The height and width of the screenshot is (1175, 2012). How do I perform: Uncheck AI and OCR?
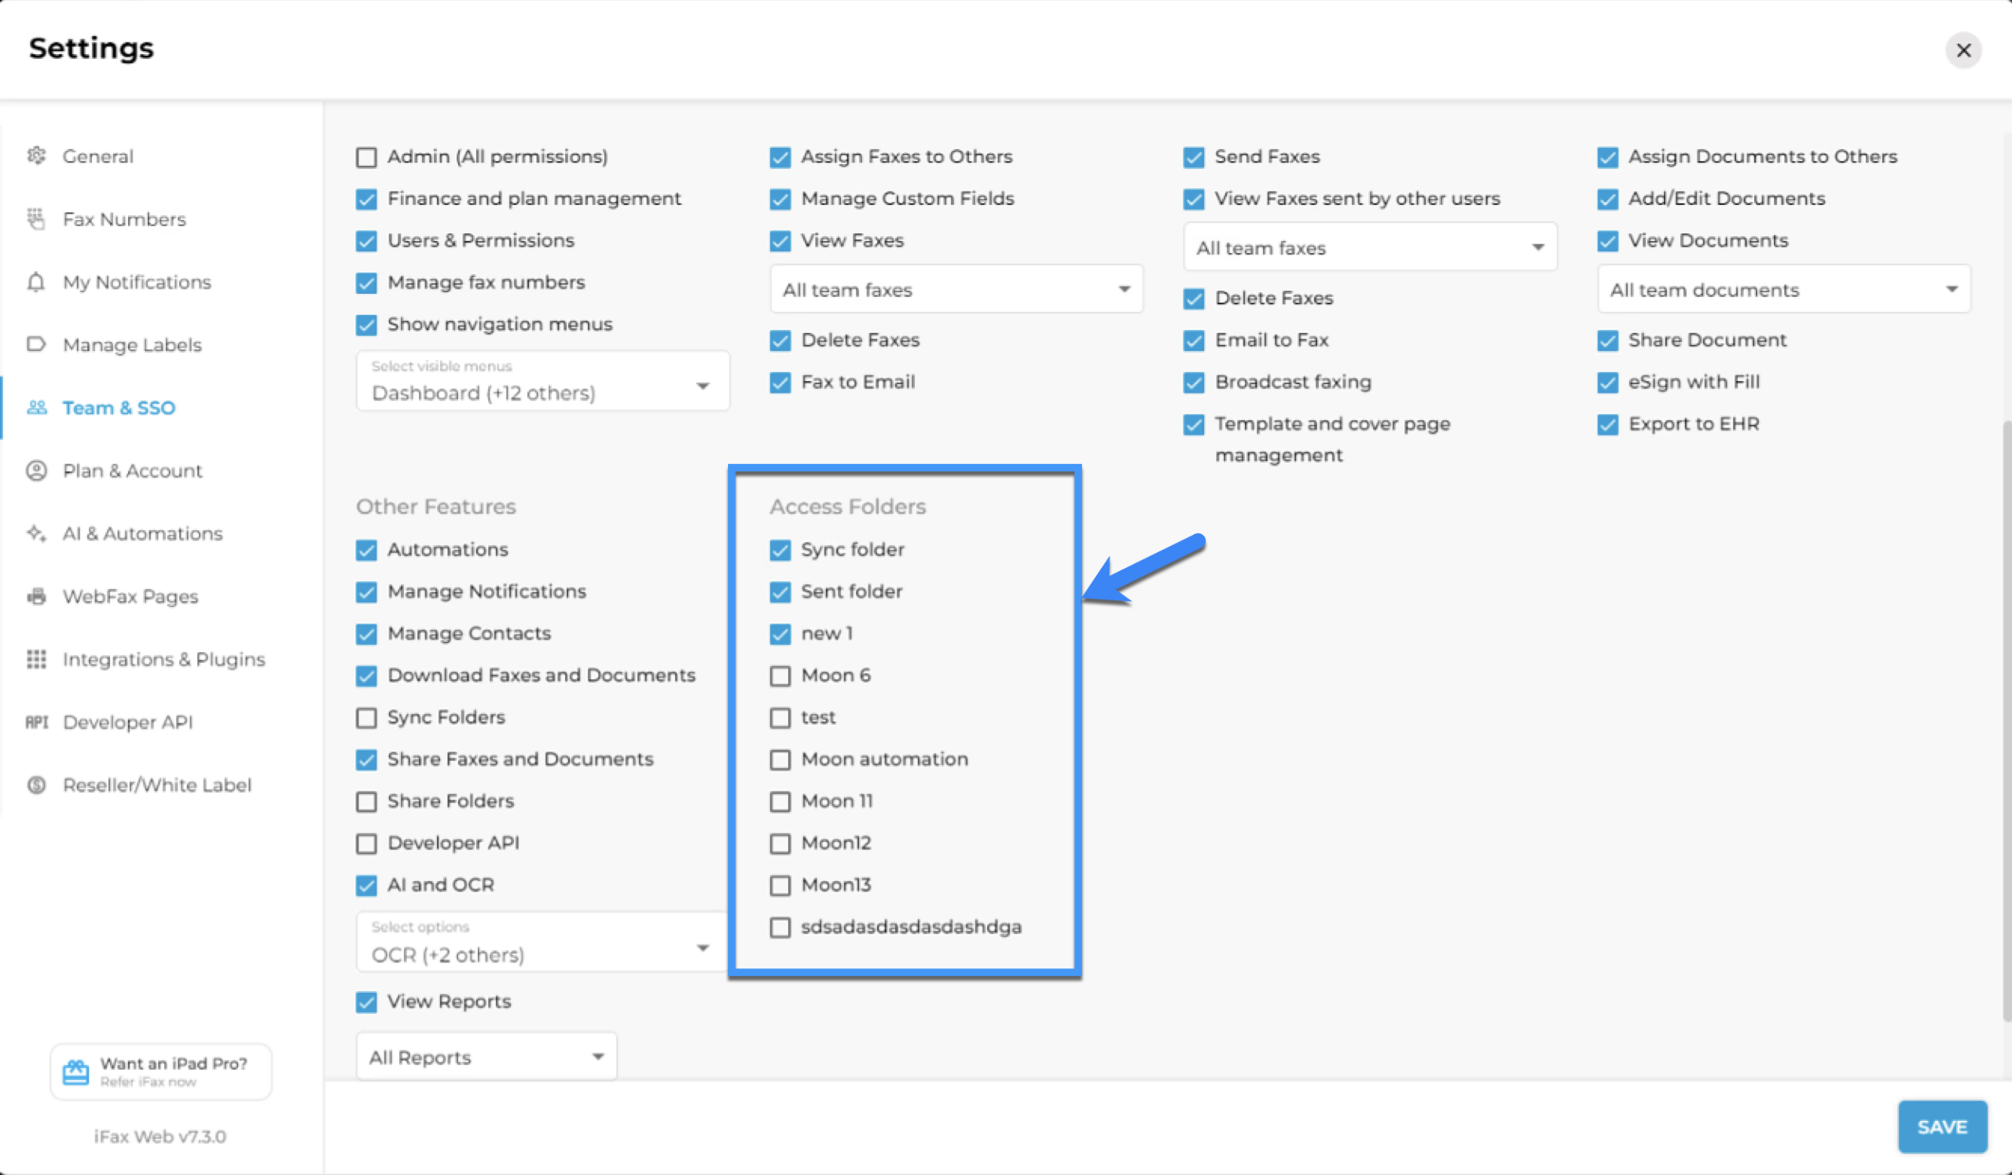coord(366,885)
